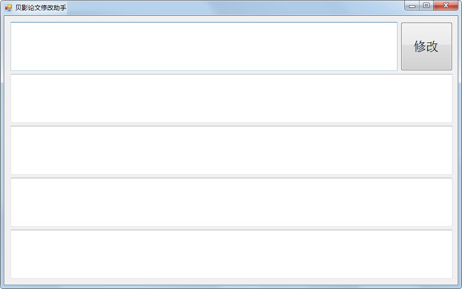Select the second result text box
The image size is (462, 289).
coord(231,150)
